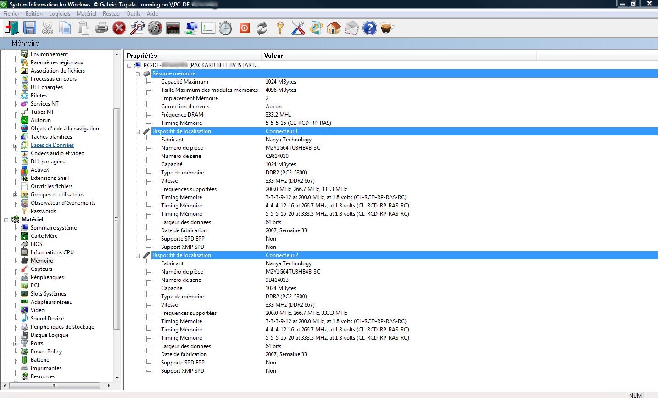Save the report with the floppy disk icon
This screenshot has height=398, width=658.
[30, 28]
